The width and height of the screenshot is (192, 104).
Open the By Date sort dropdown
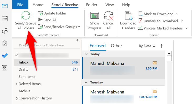(x=147, y=46)
